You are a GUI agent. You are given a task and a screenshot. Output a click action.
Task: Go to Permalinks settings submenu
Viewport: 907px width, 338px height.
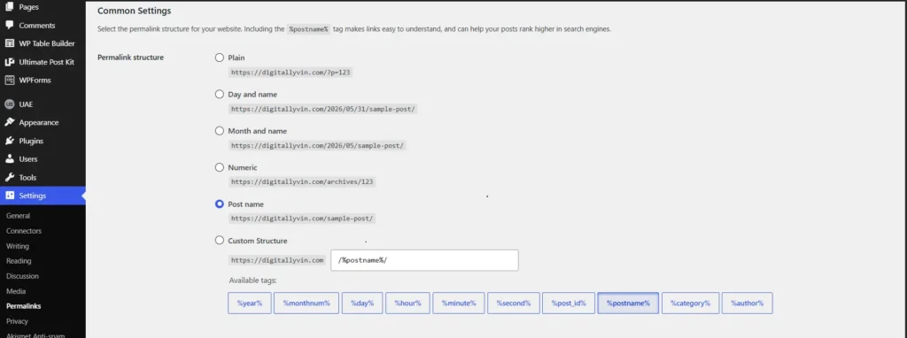pyautogui.click(x=23, y=306)
